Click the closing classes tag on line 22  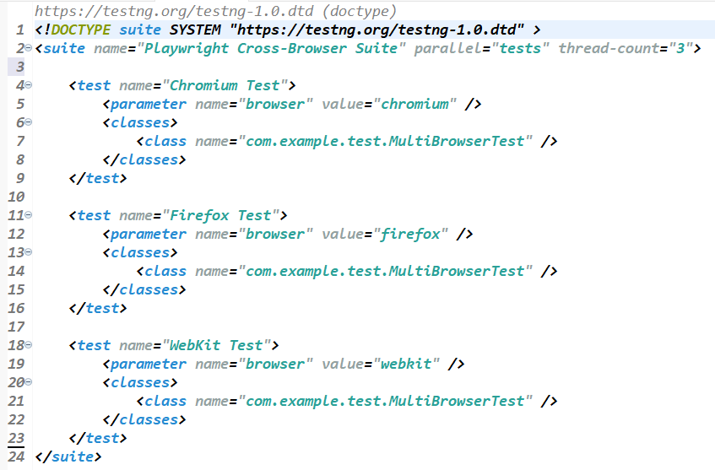pos(144,419)
